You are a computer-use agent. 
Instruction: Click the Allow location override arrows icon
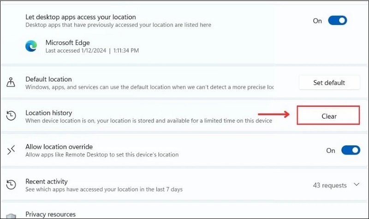point(11,150)
